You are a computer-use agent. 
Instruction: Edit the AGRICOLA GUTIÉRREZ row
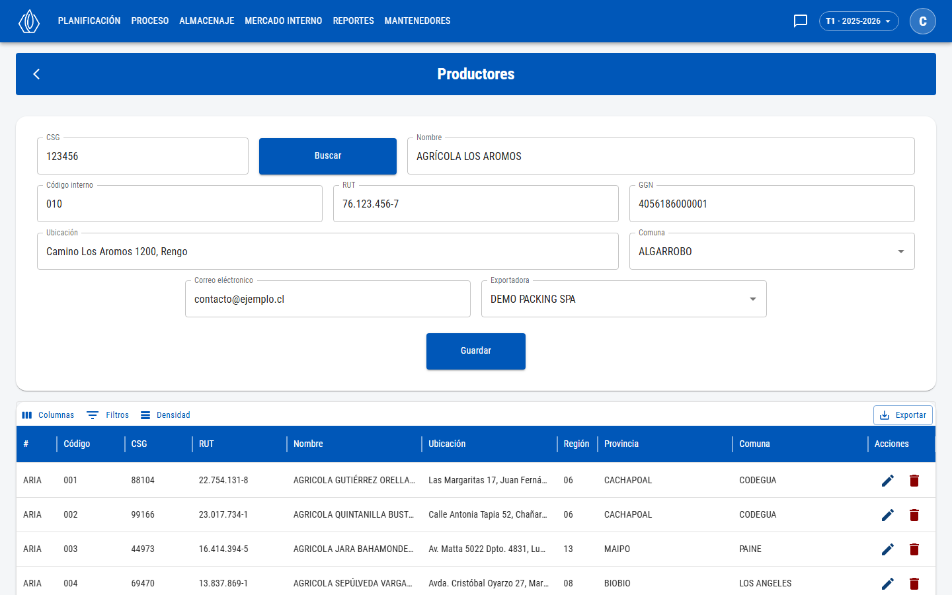(x=888, y=481)
